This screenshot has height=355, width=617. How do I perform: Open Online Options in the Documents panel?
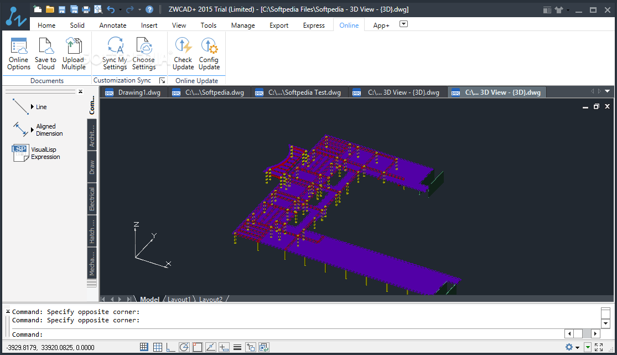18,54
